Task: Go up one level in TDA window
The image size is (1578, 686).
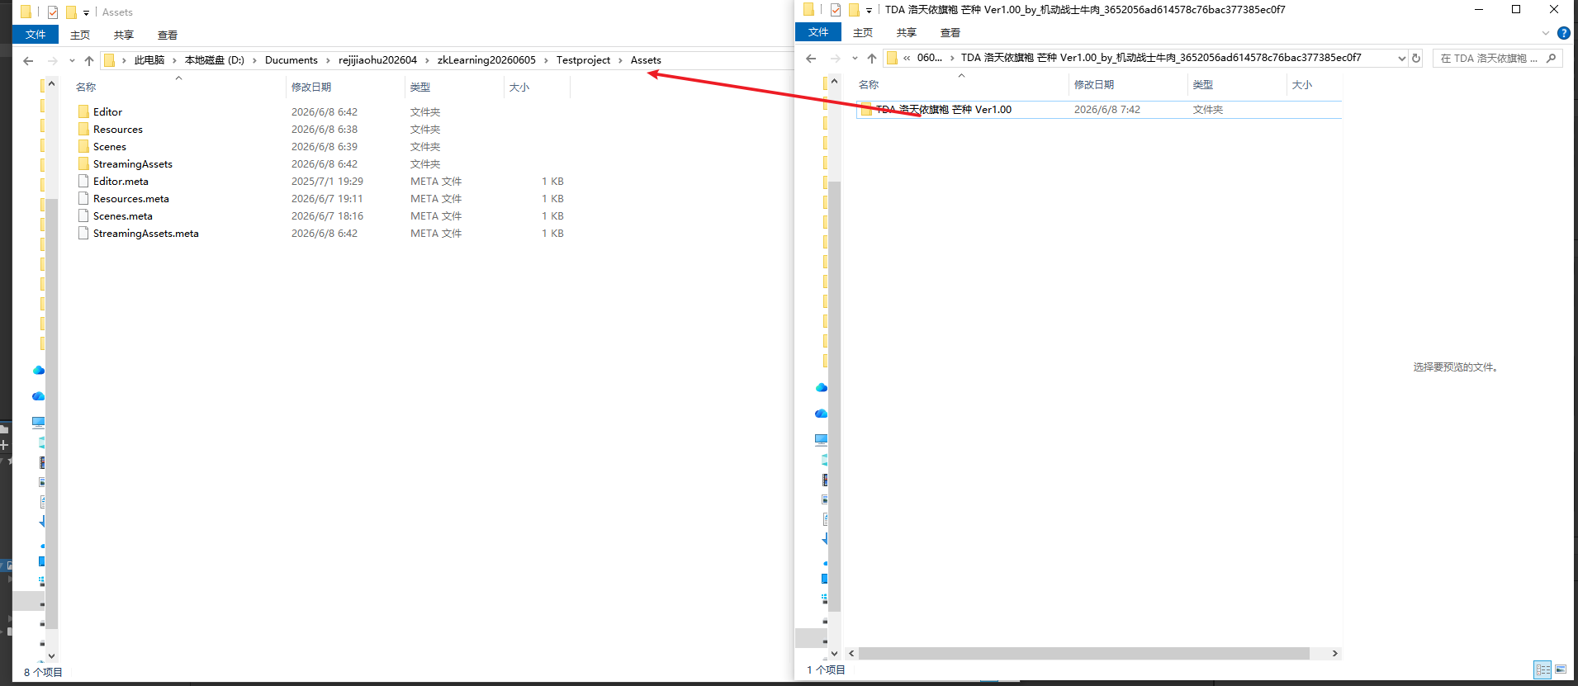Action: (872, 58)
